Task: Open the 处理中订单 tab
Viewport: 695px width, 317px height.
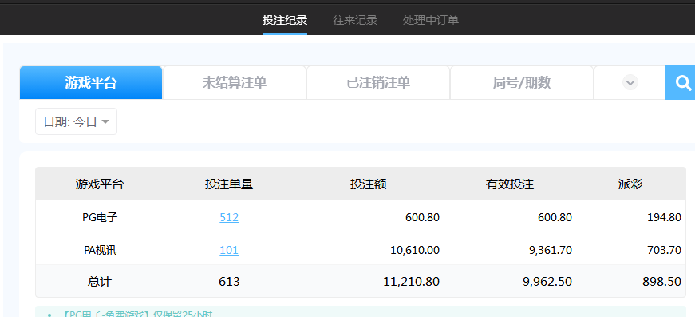Action: click(430, 20)
